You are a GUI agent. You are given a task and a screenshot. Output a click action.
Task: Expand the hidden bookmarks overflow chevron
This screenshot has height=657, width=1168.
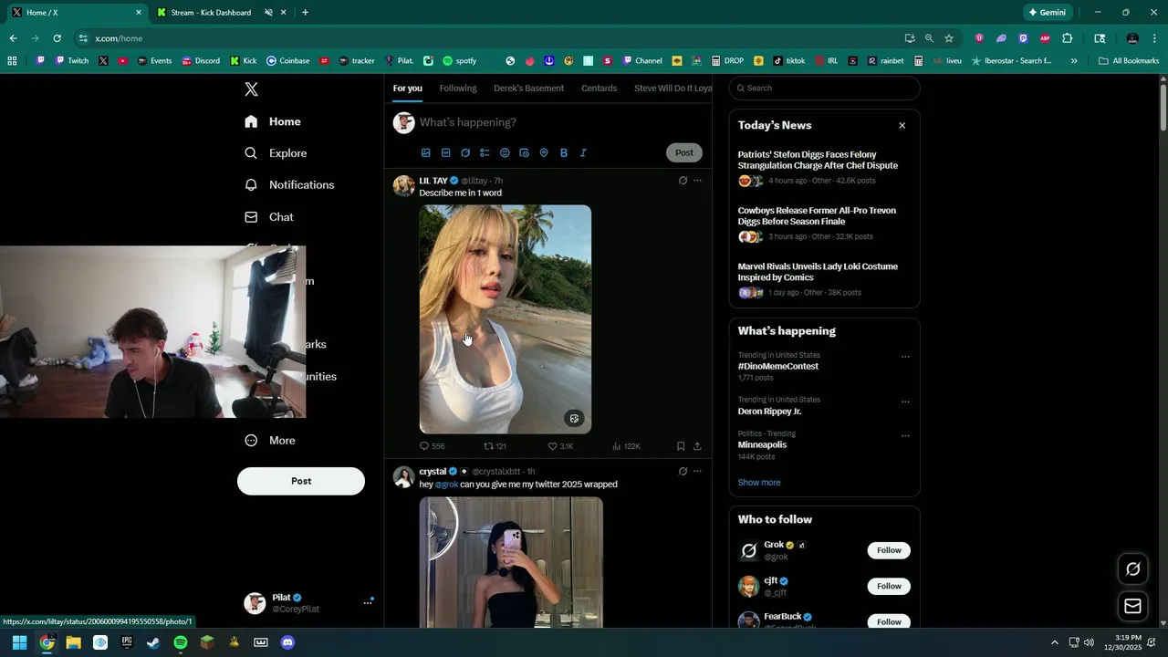[1074, 61]
